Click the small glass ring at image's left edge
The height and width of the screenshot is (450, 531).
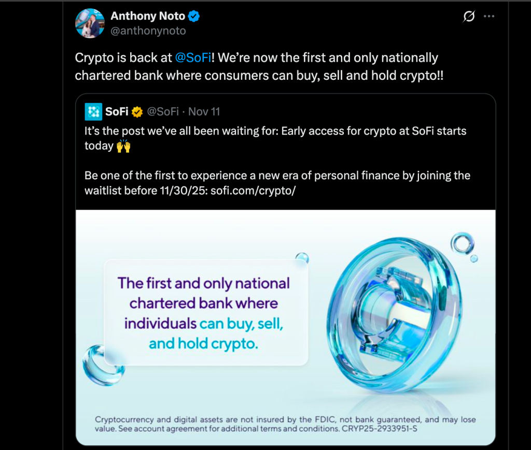pyautogui.click(x=97, y=365)
